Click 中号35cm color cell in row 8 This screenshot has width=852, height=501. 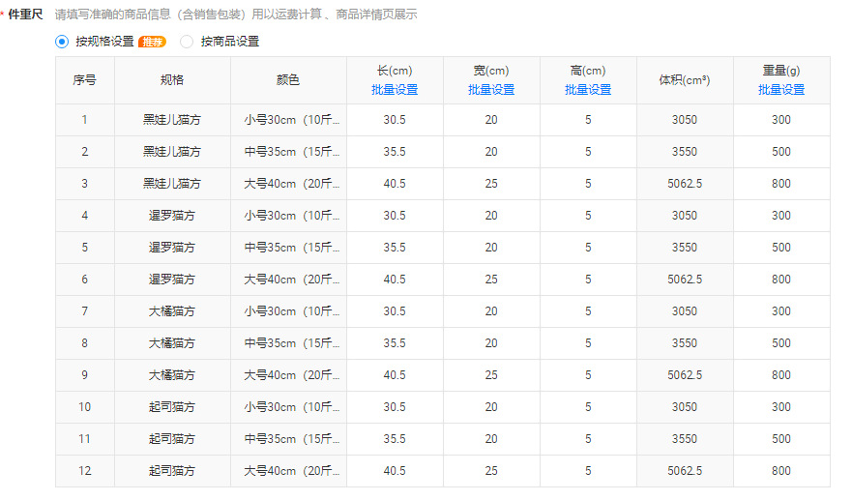[x=288, y=343]
